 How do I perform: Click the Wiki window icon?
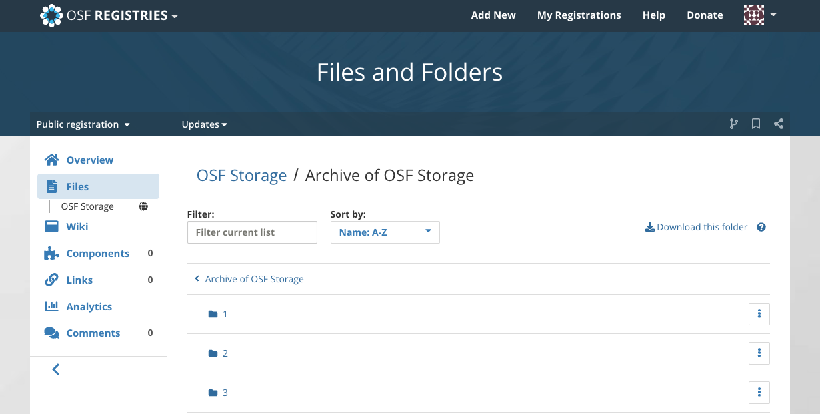[x=51, y=226]
